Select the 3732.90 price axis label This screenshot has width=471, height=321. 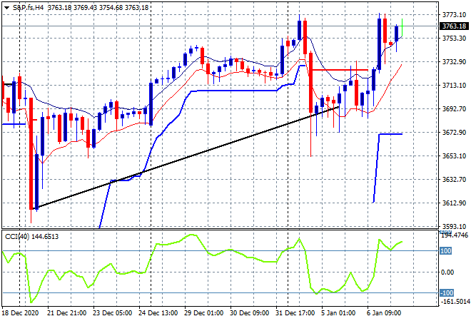coord(454,61)
